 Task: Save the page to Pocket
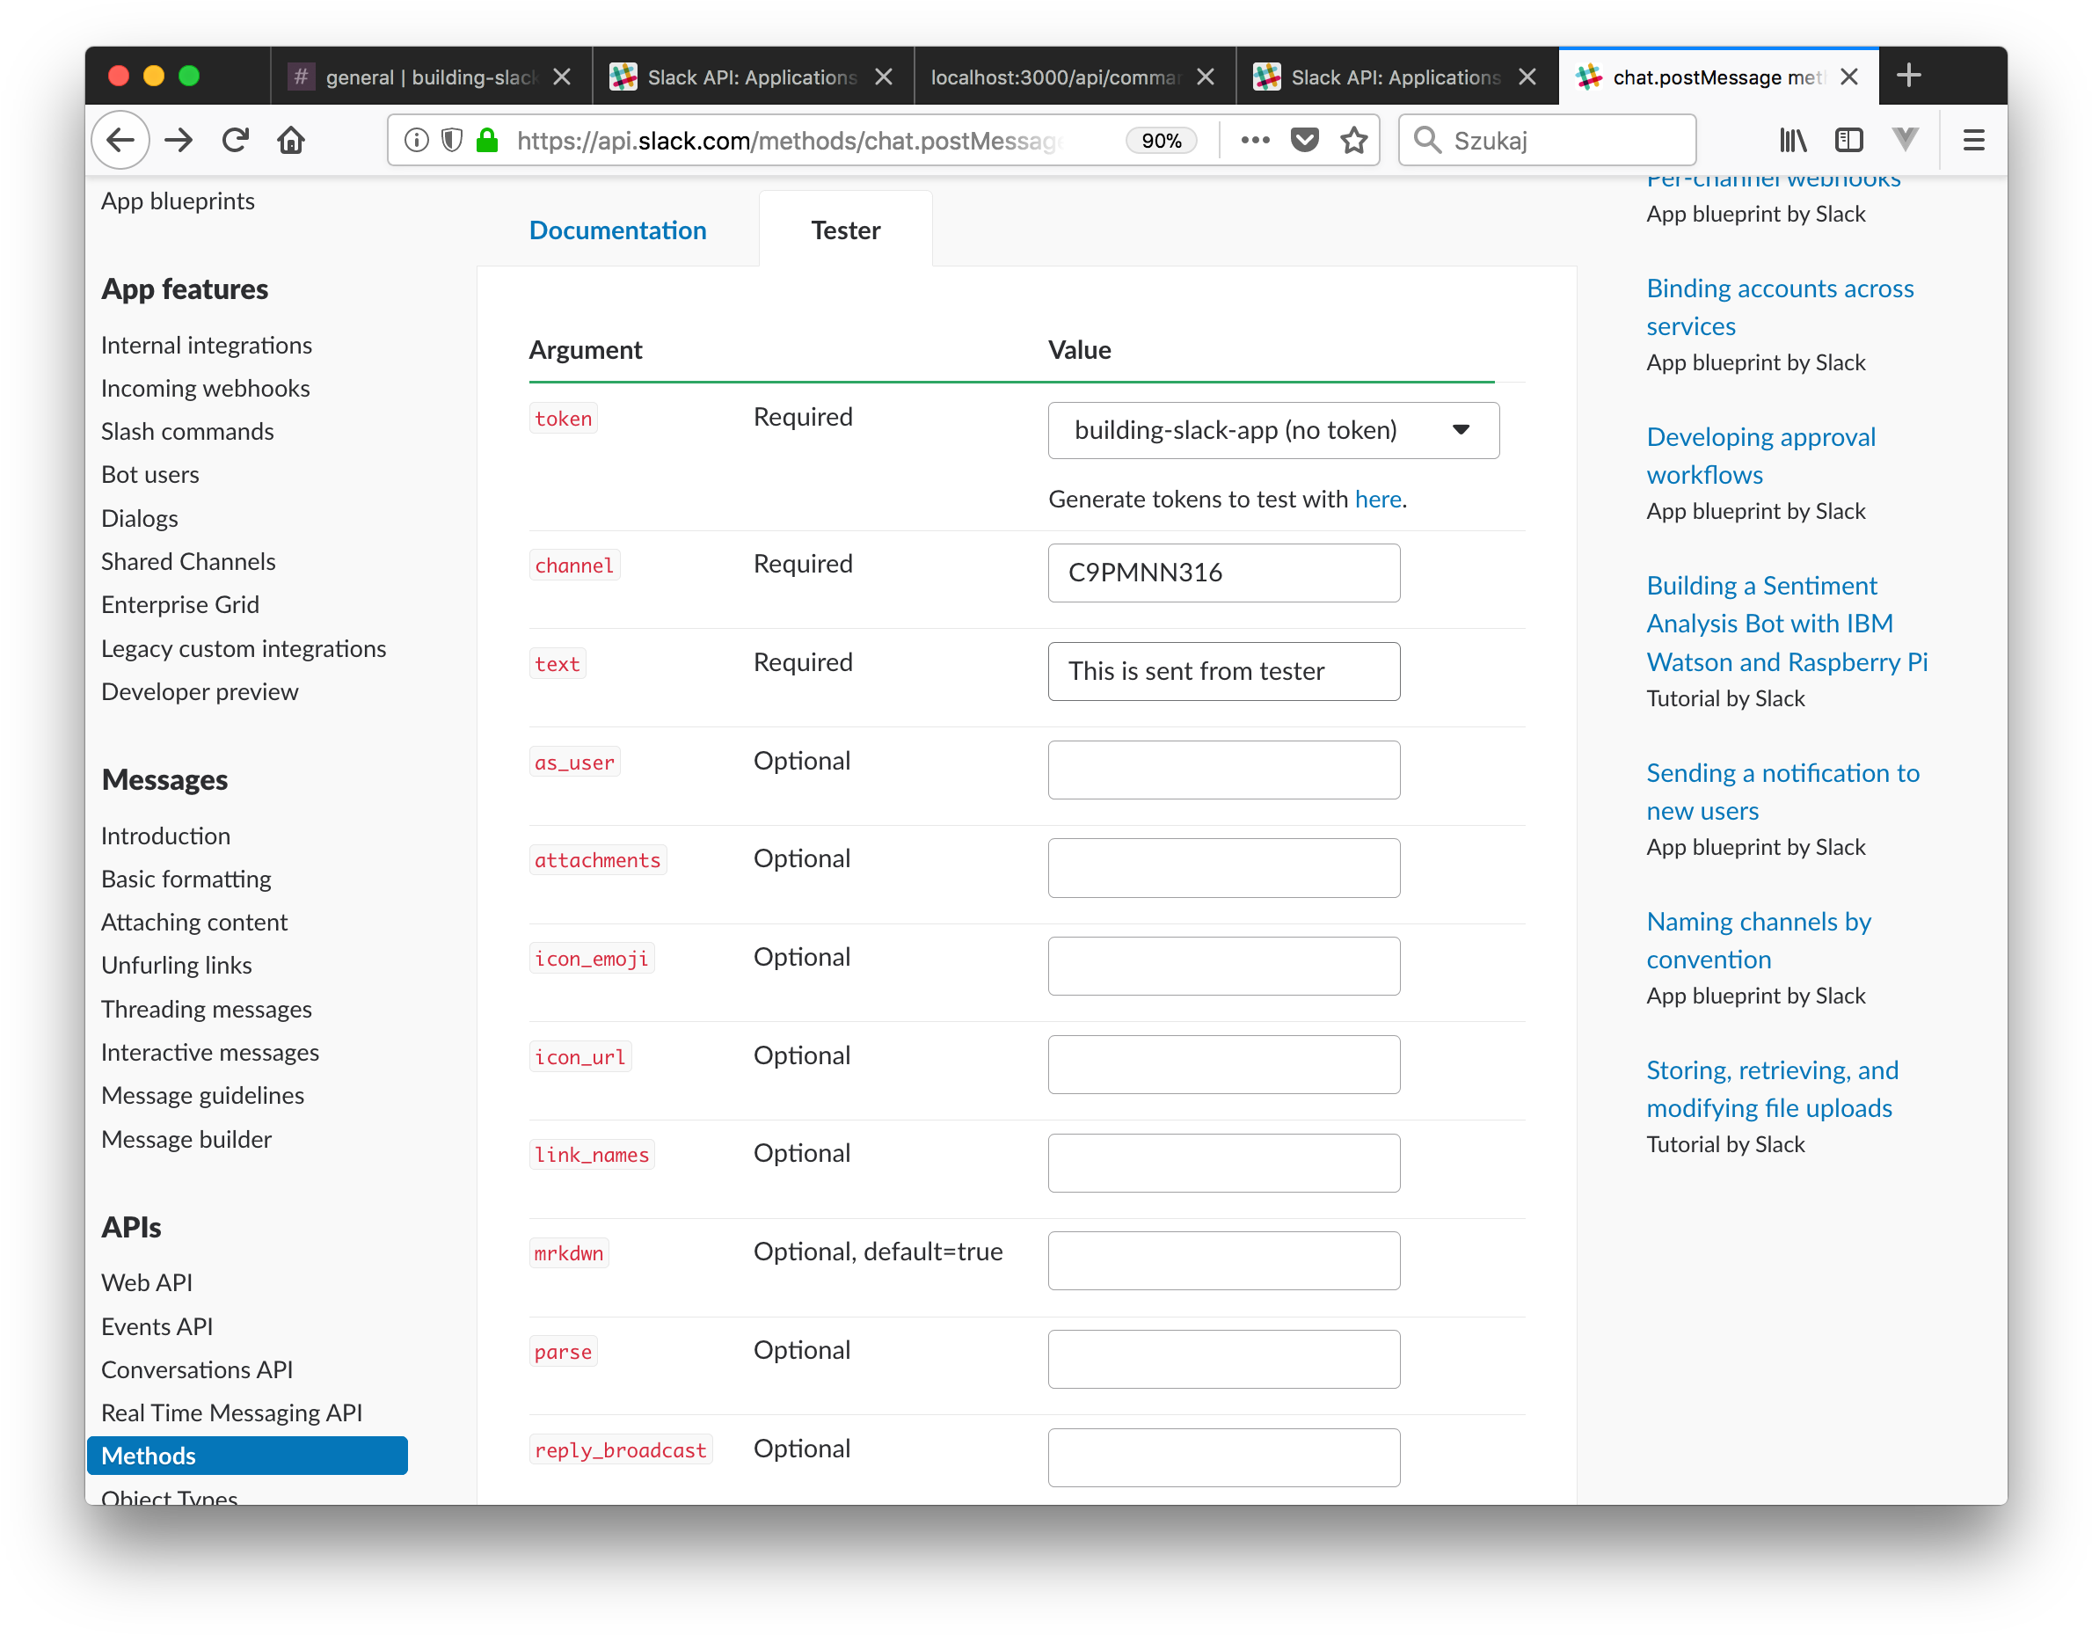[x=1304, y=140]
